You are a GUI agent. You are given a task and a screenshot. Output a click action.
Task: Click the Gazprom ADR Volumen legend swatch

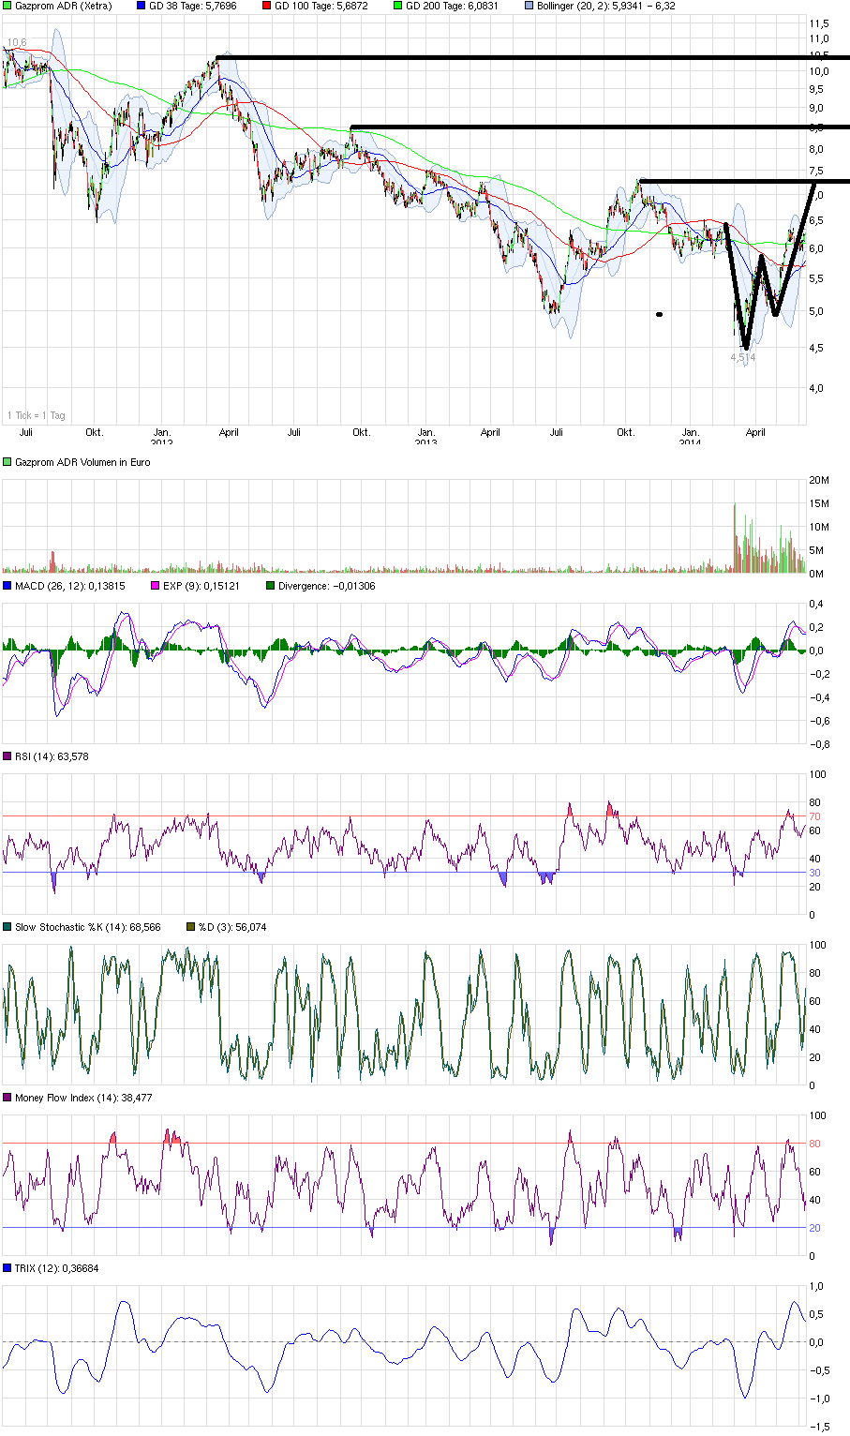click(x=7, y=462)
